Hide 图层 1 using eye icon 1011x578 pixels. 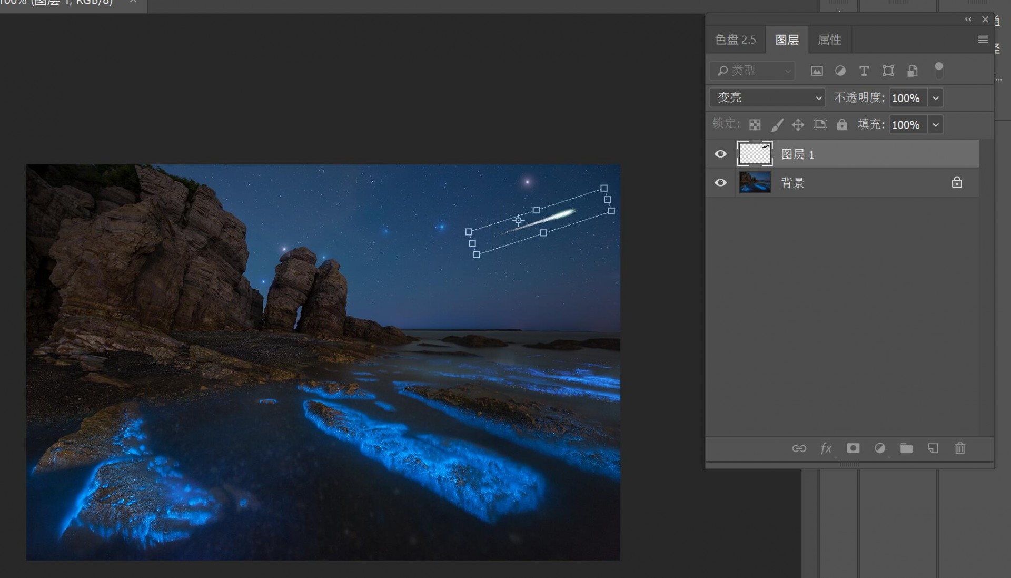click(x=720, y=154)
